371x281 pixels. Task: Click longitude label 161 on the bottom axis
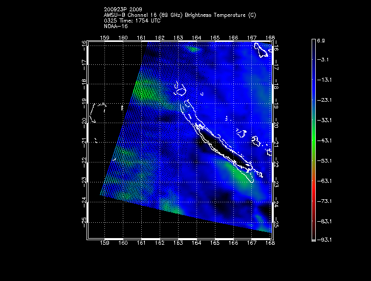pyautogui.click(x=141, y=243)
